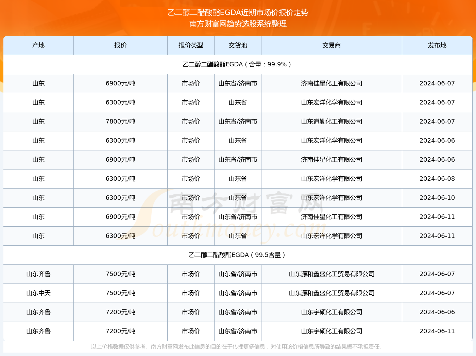Screen dimensions: 476x356
Task: Click 山东源和鑫盛化工贸易有限公司 in the 山东齐鲁 row
Action: (331, 274)
